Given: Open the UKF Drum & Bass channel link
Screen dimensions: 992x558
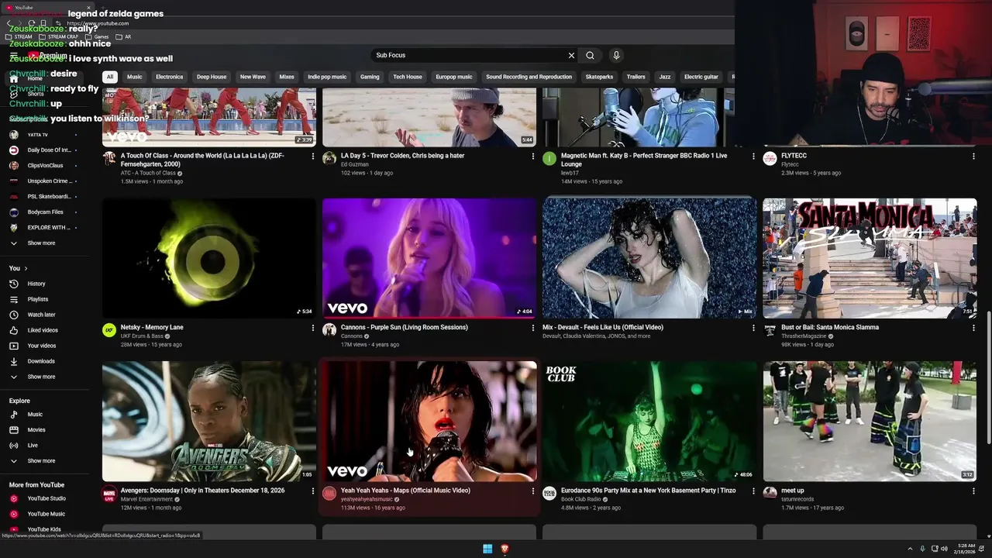Looking at the screenshot, I should point(142,336).
